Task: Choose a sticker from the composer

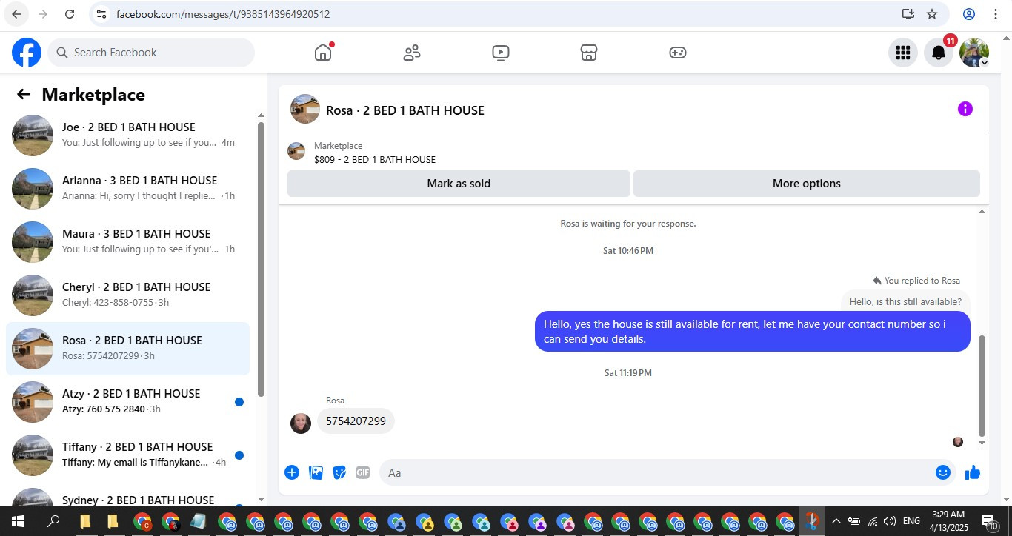Action: point(339,472)
